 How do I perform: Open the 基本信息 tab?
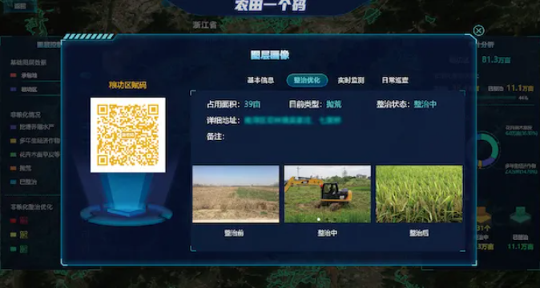[260, 81]
